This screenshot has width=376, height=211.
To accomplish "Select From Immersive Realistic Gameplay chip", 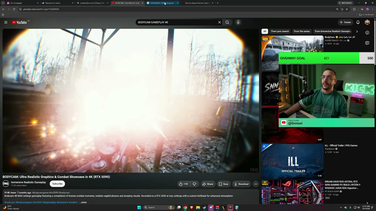I will pos(333,31).
